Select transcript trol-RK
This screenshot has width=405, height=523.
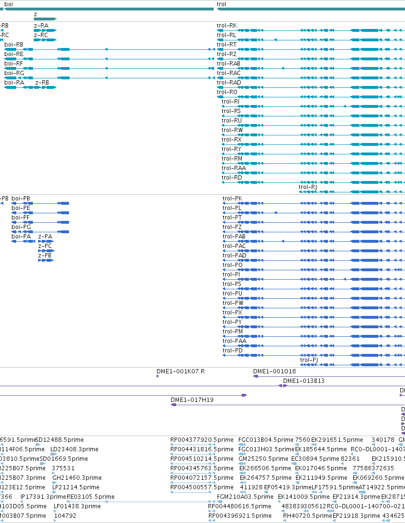click(x=311, y=30)
